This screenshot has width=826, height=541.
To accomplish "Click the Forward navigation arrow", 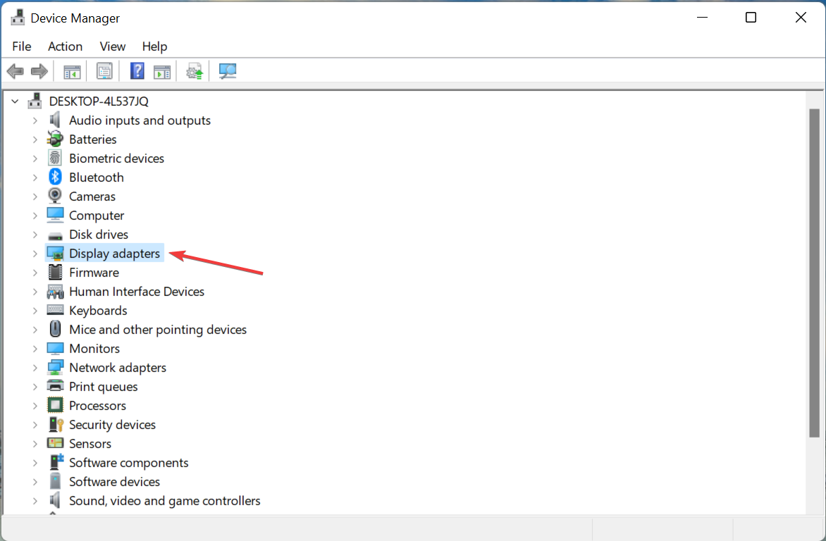I will (39, 70).
